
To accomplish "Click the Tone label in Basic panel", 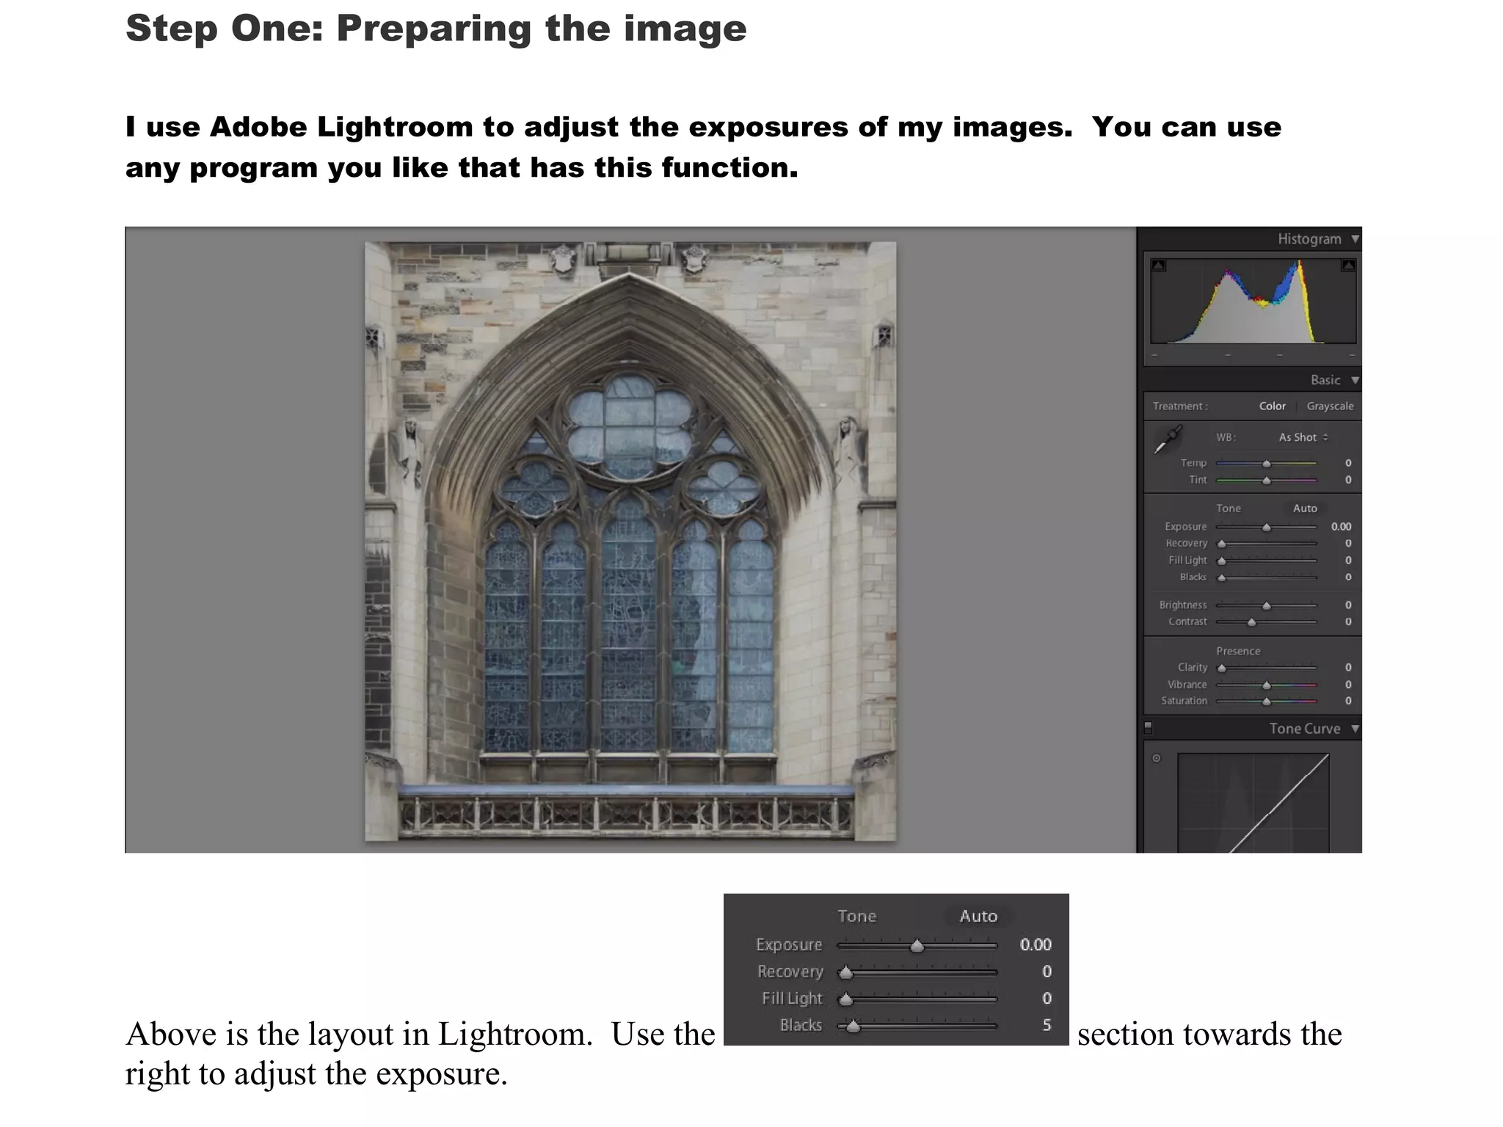I will click(x=1229, y=508).
